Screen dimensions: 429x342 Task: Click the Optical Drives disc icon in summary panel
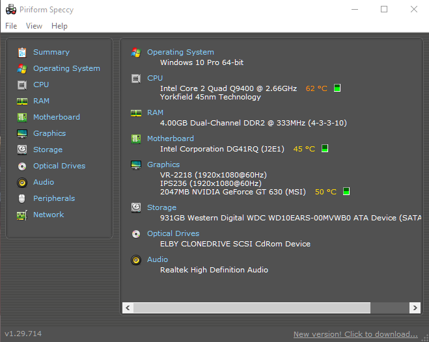[136, 234]
